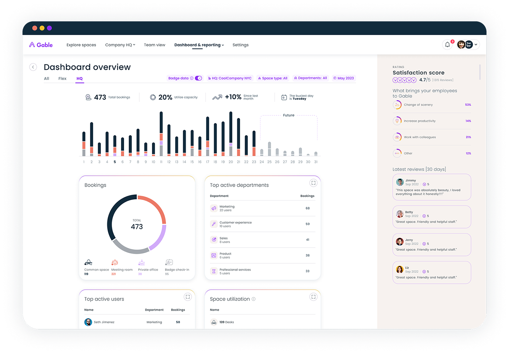
Task: Click the Marketing bookings value 68
Action: [308, 208]
